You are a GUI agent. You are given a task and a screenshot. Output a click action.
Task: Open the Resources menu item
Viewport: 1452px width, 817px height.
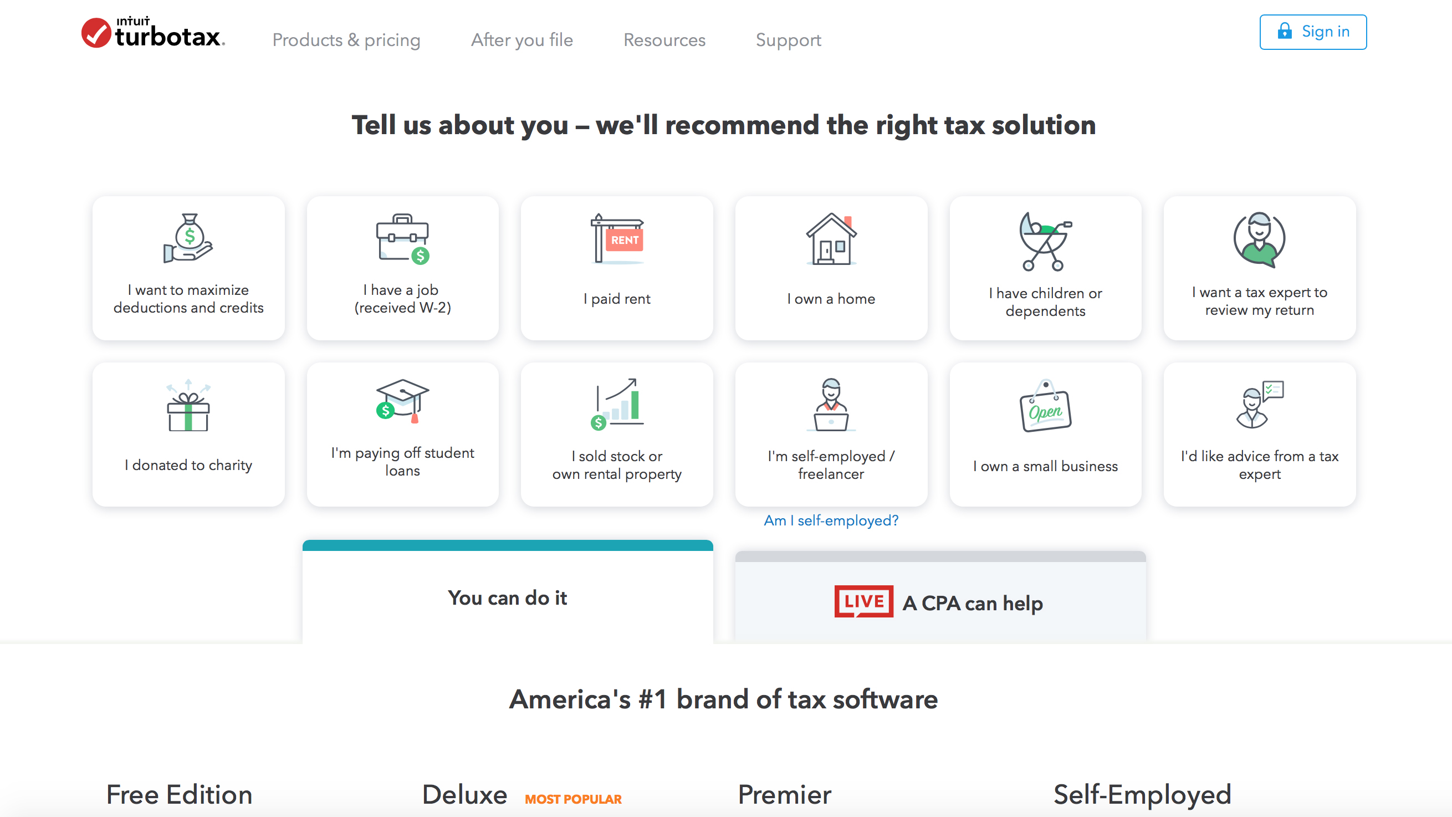pos(663,40)
